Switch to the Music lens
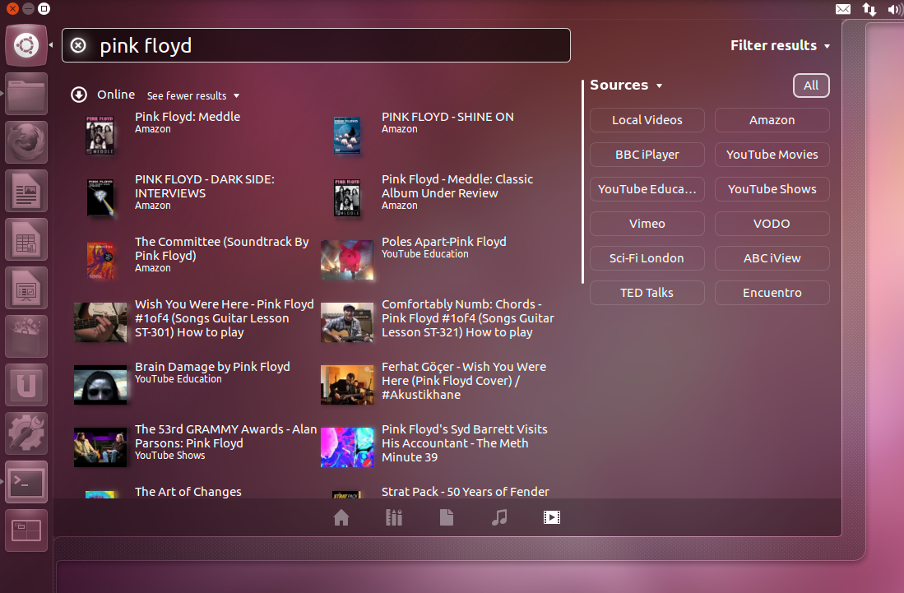 click(x=499, y=517)
